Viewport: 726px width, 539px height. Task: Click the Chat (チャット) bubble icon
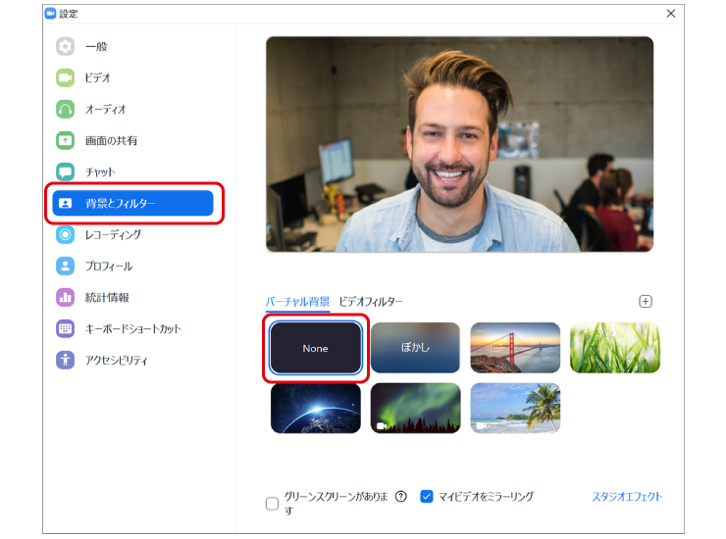coord(66,172)
